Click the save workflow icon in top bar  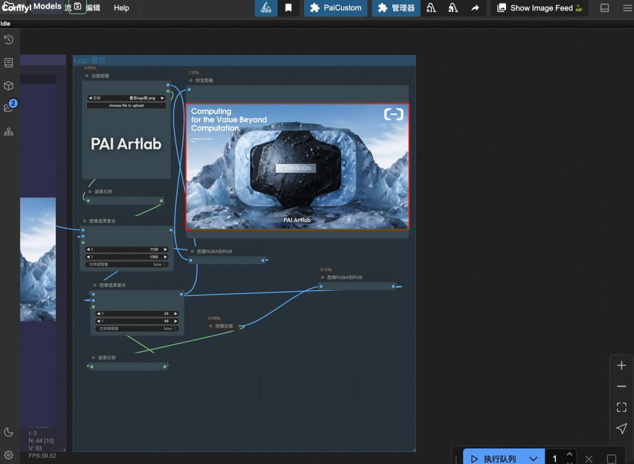click(x=77, y=7)
